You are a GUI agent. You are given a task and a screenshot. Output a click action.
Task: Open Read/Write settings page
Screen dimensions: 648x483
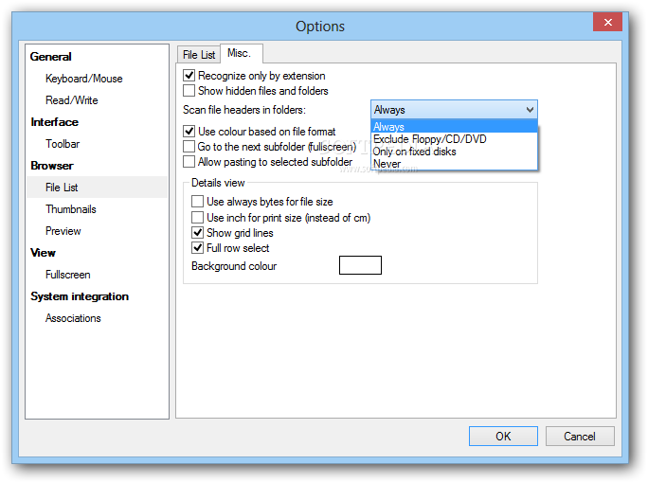[x=71, y=100]
